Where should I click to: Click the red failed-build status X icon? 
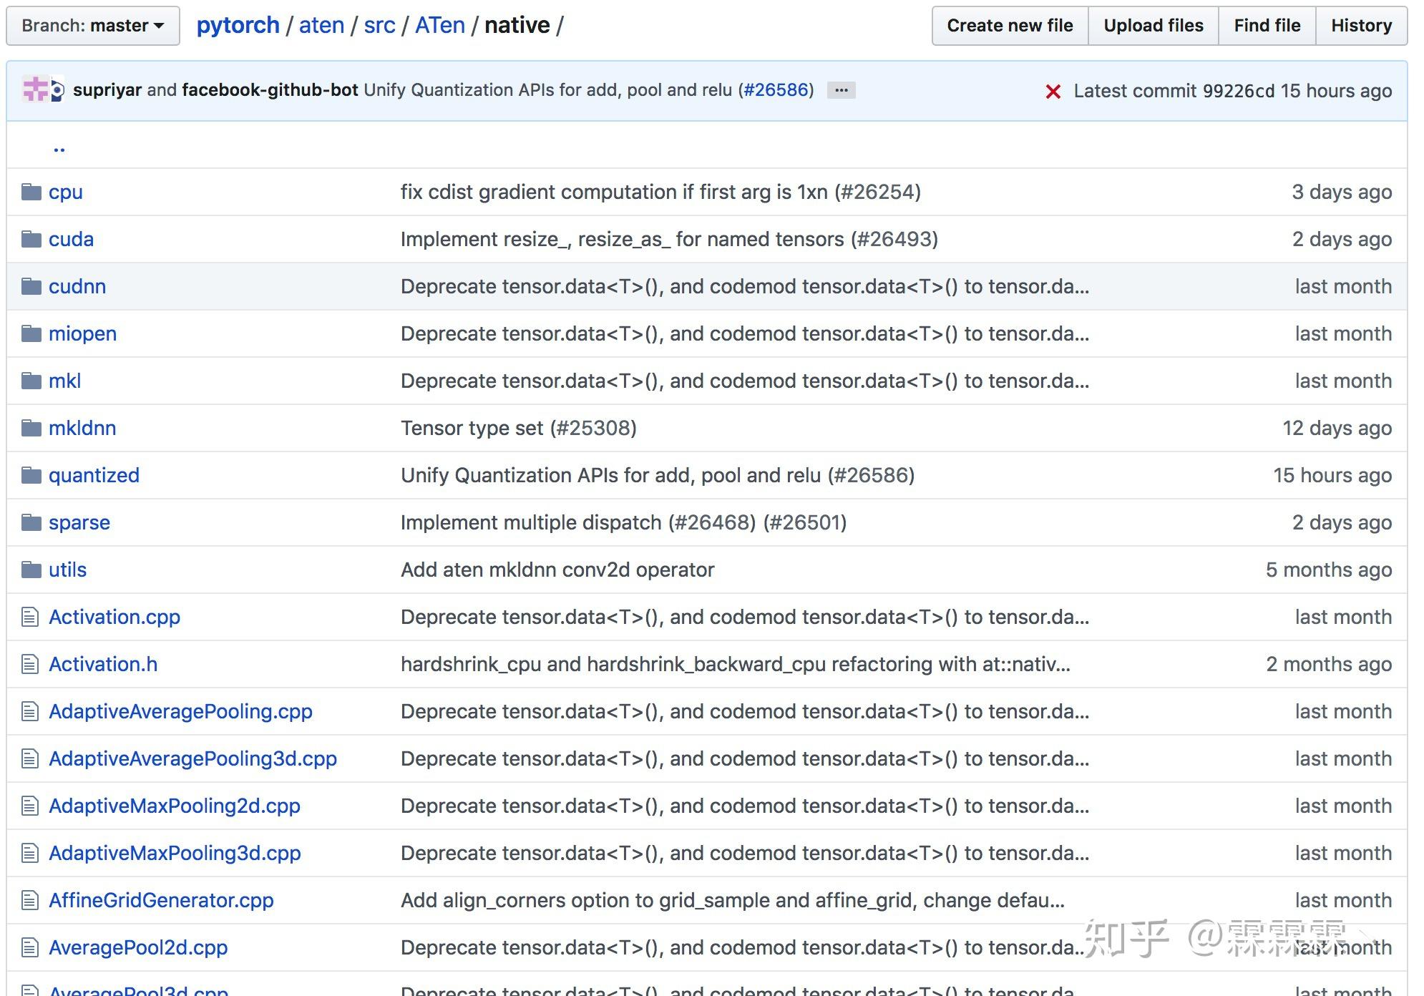1053,92
